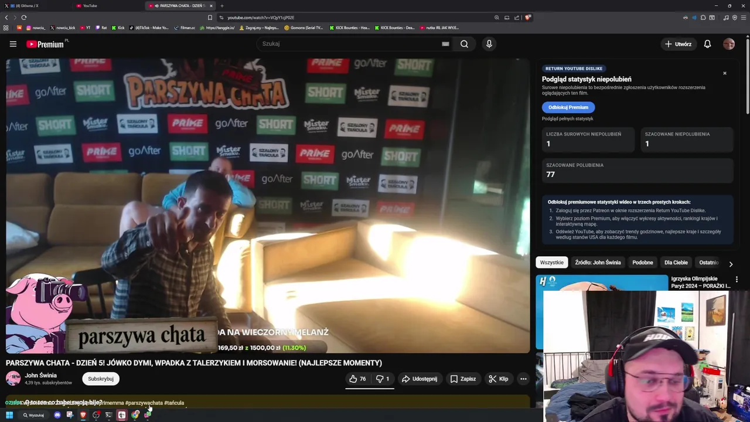This screenshot has width=750, height=422.
Task: Dislike the video with thumbs down
Action: (x=383, y=379)
